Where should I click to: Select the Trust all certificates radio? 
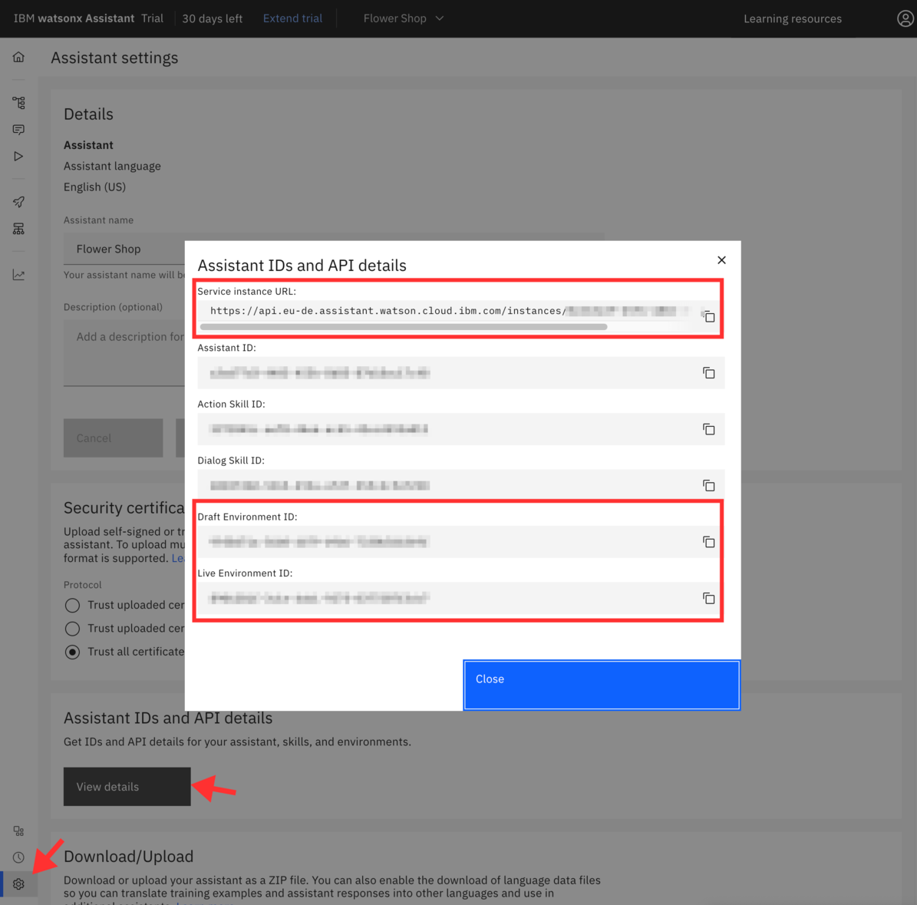(73, 652)
